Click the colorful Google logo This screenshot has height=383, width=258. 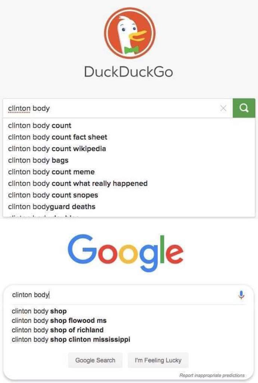125,253
